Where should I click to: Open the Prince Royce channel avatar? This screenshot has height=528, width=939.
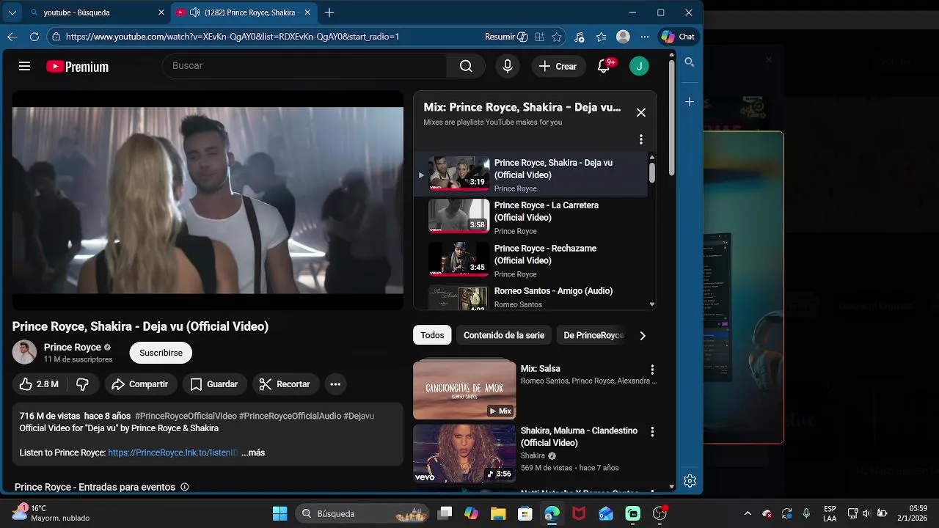pyautogui.click(x=24, y=353)
